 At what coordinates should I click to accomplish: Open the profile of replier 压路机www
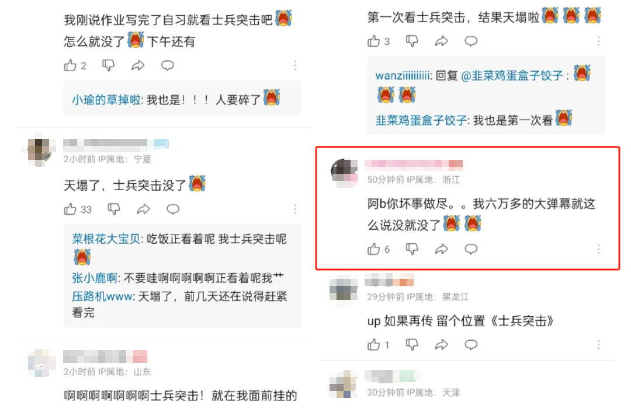[103, 296]
